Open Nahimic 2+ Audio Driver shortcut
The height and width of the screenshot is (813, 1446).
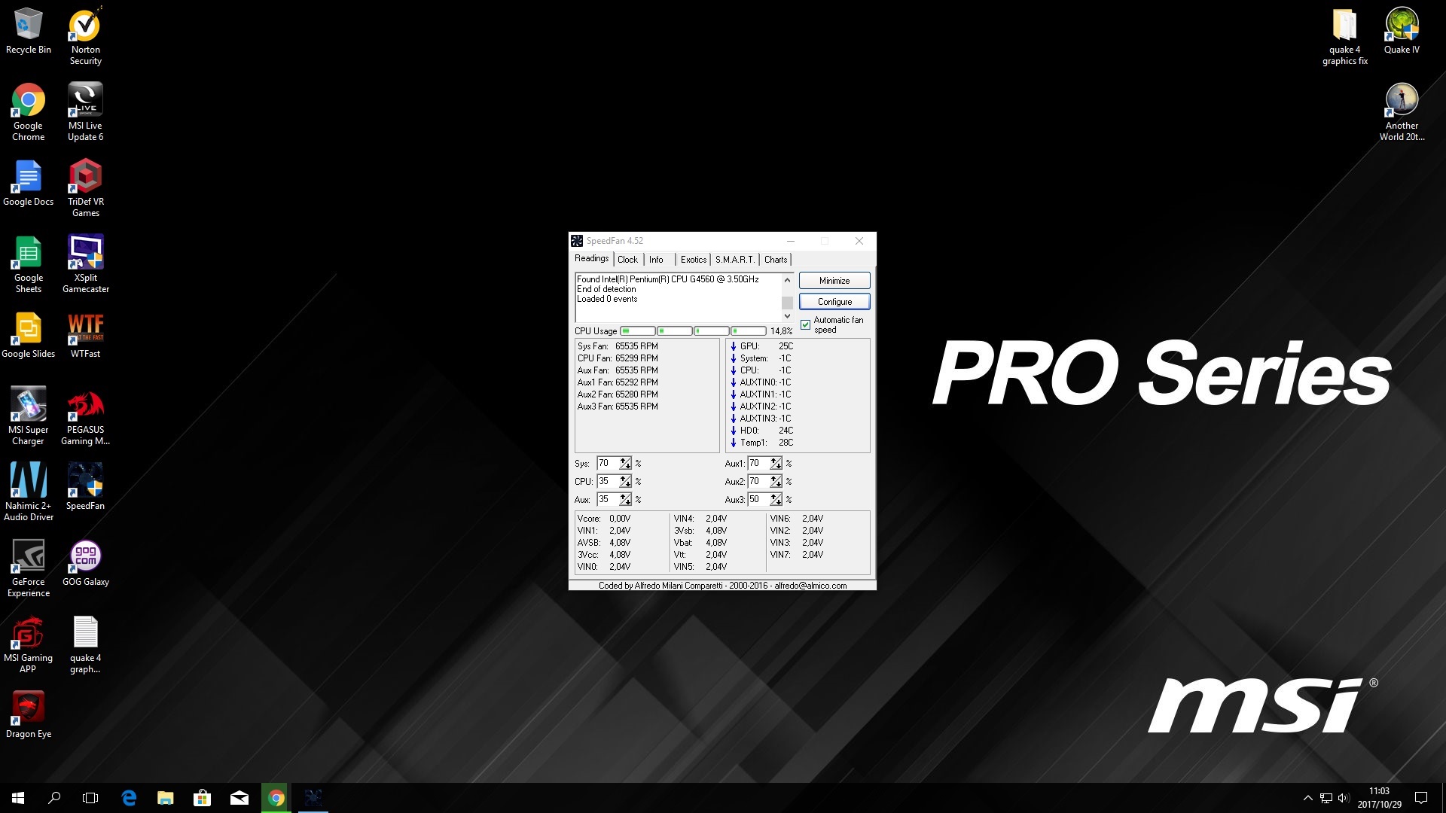(x=29, y=492)
